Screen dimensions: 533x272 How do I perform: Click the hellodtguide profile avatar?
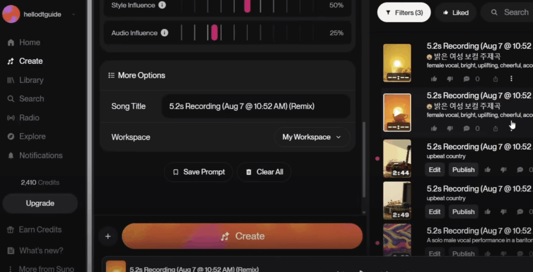[11, 14]
